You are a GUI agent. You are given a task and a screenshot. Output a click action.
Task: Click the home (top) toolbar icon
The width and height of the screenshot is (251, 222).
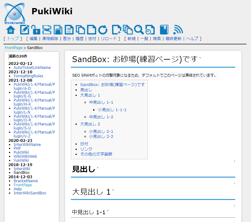(x=11, y=30)
